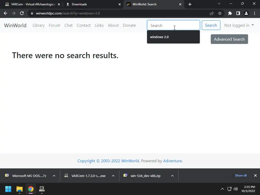The height and width of the screenshot is (195, 260).
Task: Go to WinWorld home logo
Action: coord(15,25)
